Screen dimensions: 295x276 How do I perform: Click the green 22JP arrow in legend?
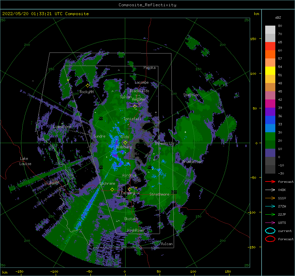[x=270, y=214]
